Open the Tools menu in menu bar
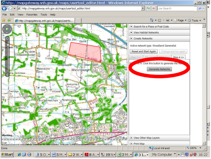211x159 pixels. coord(44,15)
